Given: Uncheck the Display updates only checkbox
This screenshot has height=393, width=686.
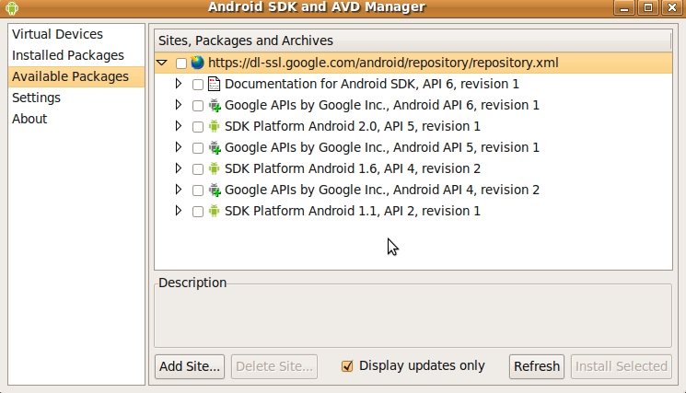Looking at the screenshot, I should click(347, 366).
